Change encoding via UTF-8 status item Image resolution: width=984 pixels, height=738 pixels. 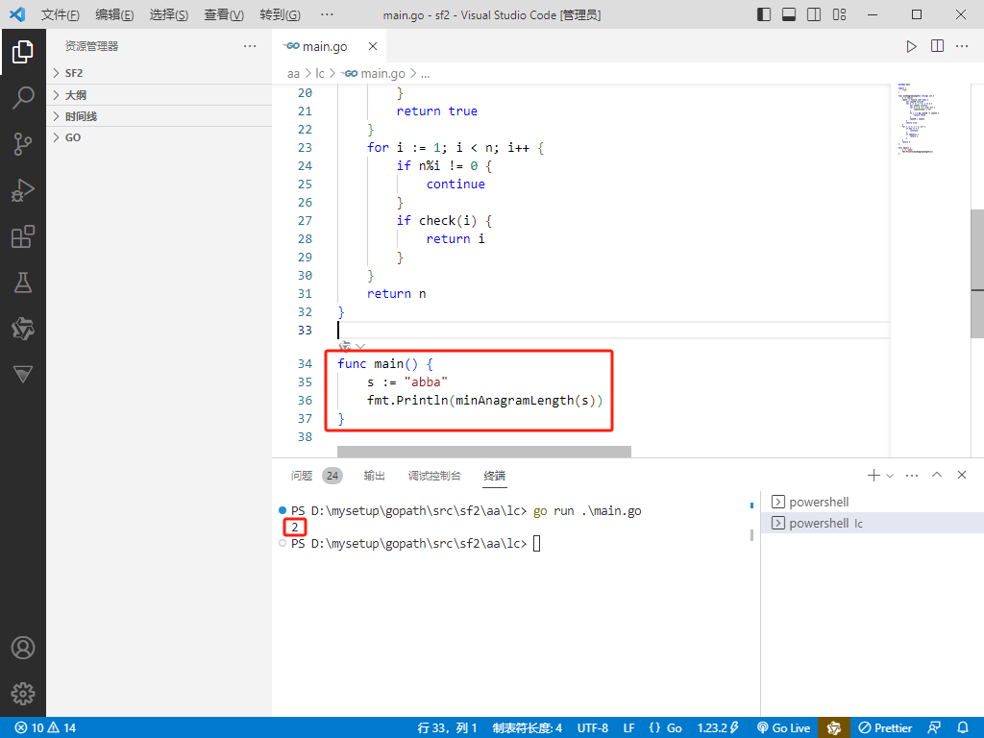coord(592,728)
